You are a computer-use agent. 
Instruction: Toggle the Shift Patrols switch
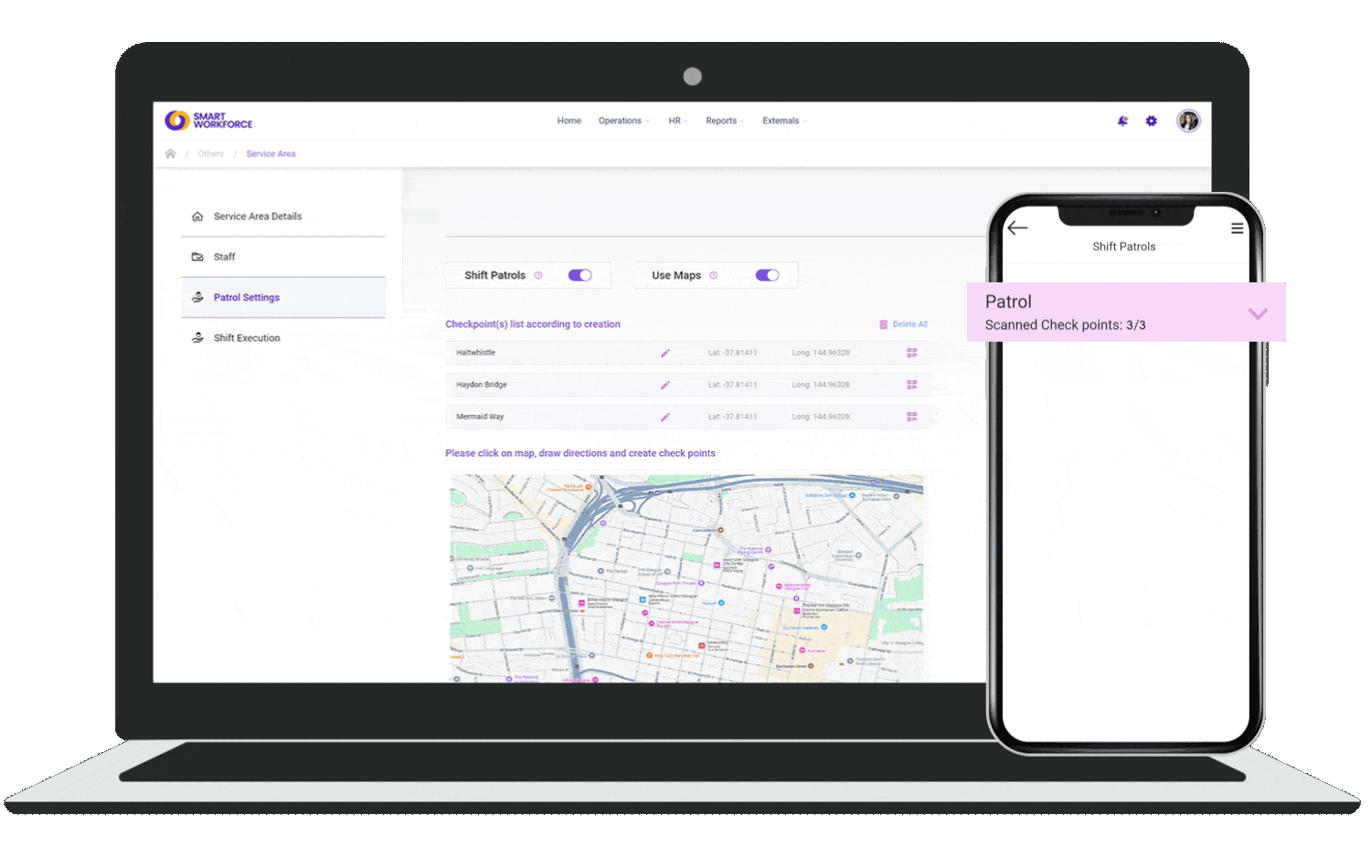(579, 275)
